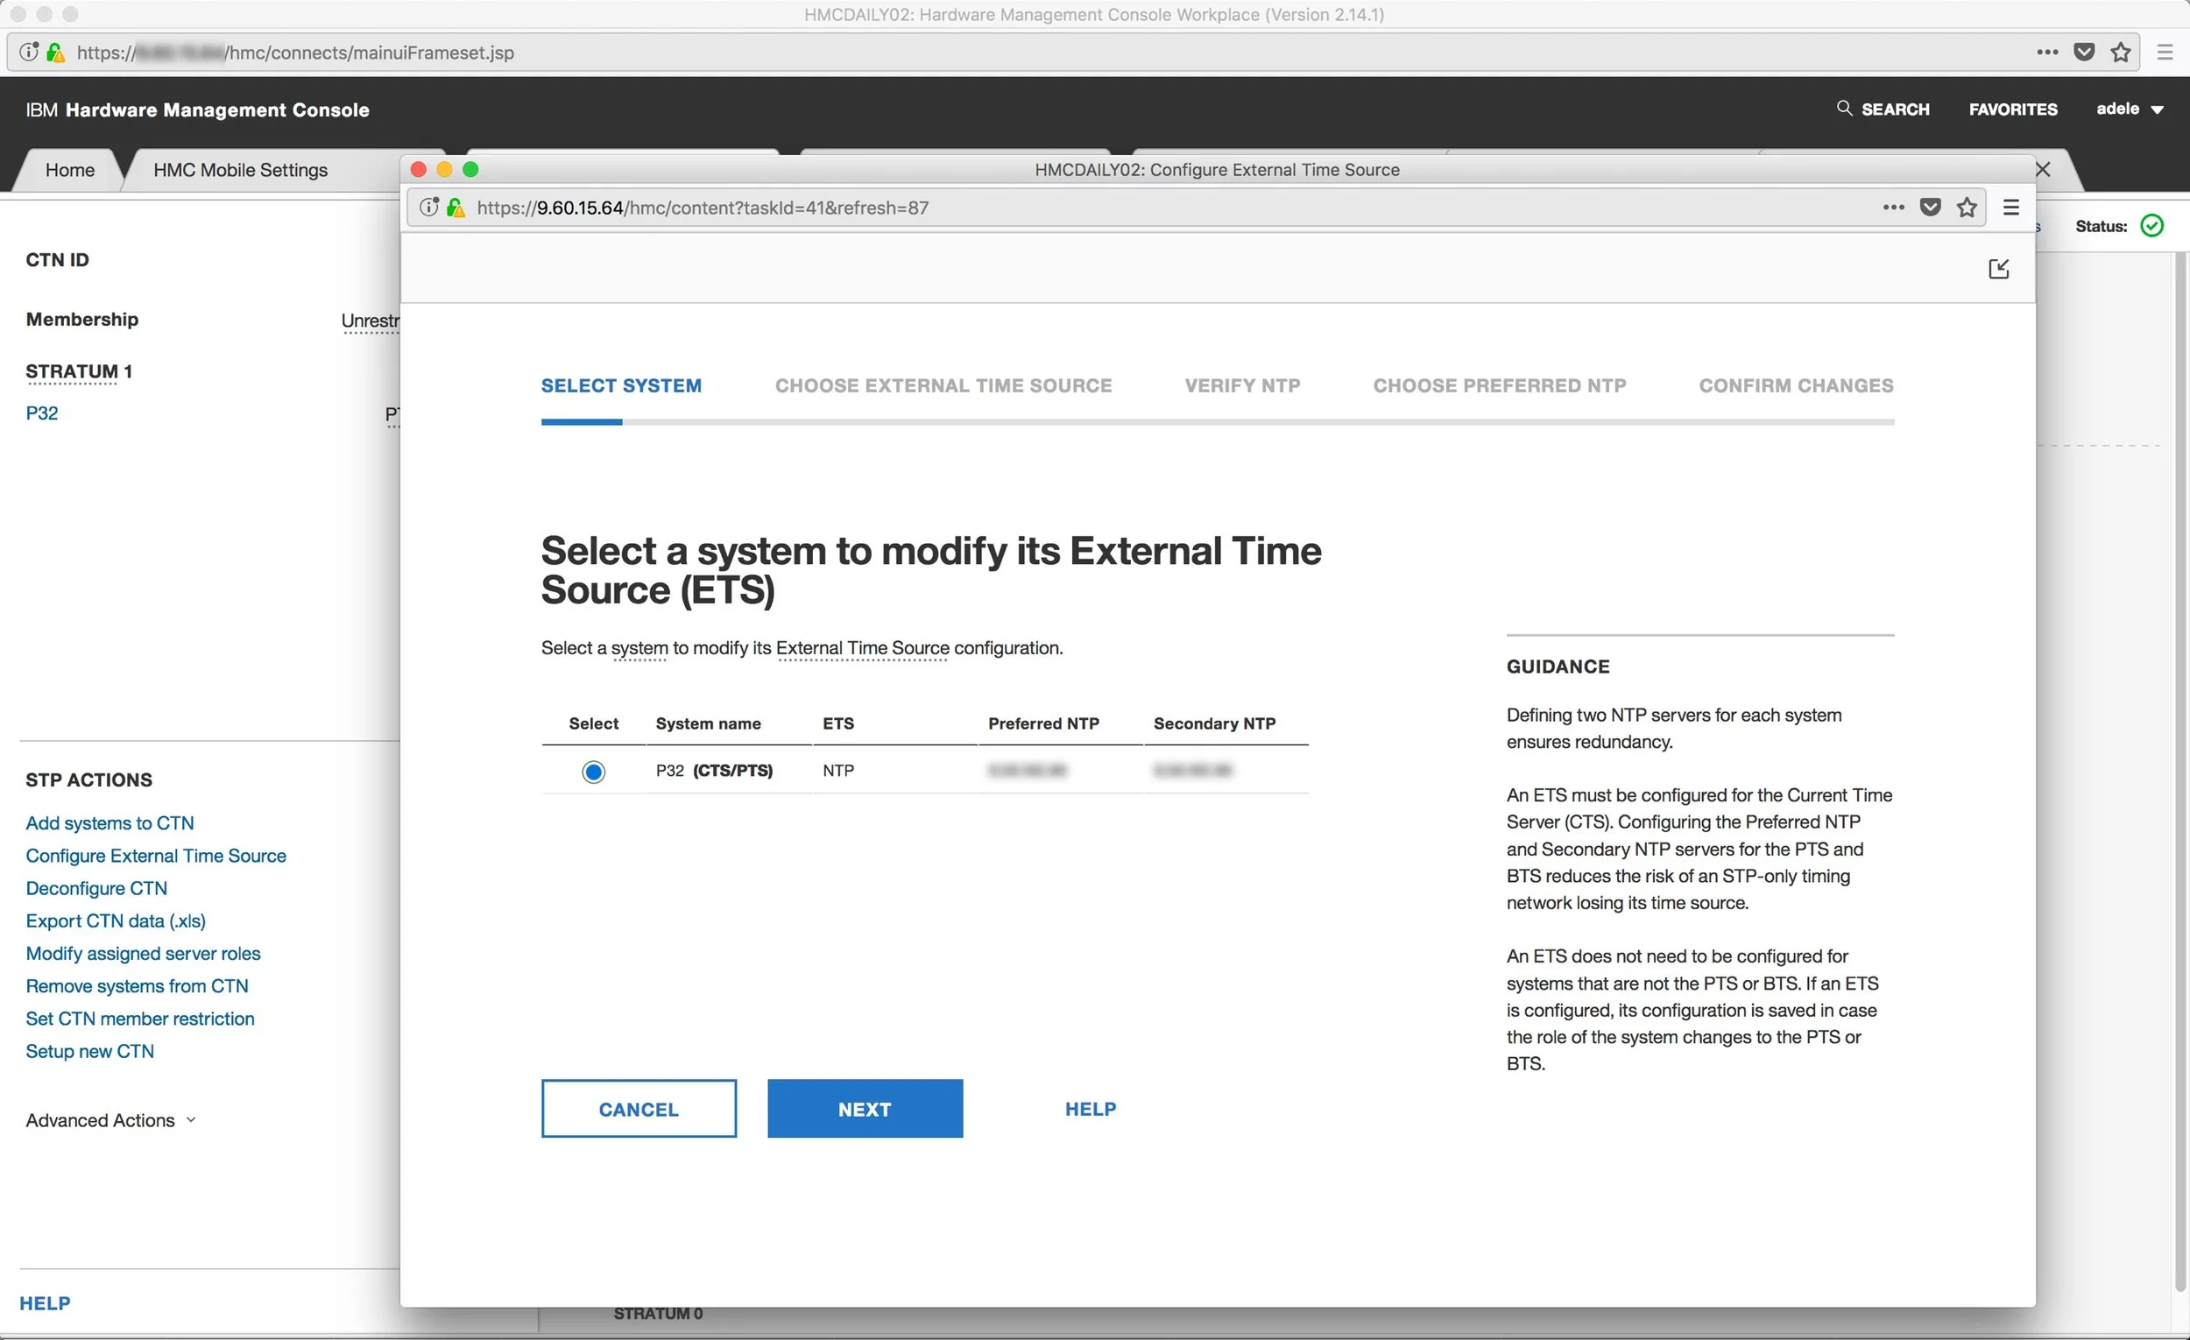Click the CANCEL button
2190x1340 pixels.
pyautogui.click(x=639, y=1109)
